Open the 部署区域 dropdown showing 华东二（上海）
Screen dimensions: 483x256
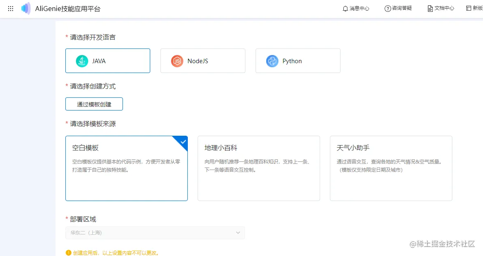pyautogui.click(x=155, y=233)
